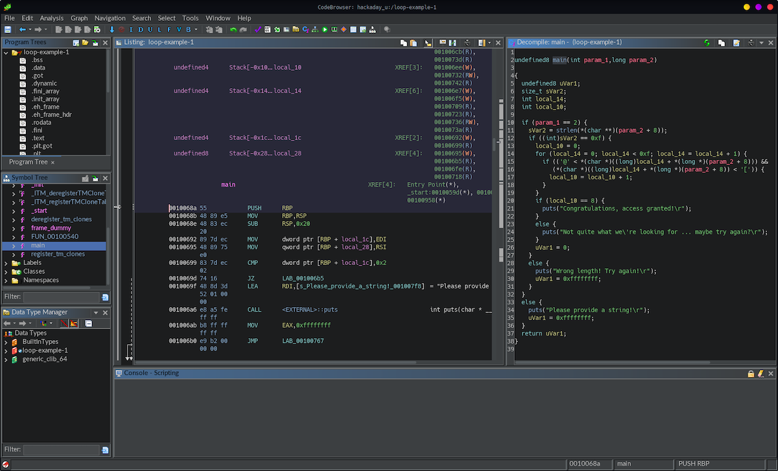This screenshot has width=778, height=471.
Task: Open the Tools menu
Action: point(191,18)
